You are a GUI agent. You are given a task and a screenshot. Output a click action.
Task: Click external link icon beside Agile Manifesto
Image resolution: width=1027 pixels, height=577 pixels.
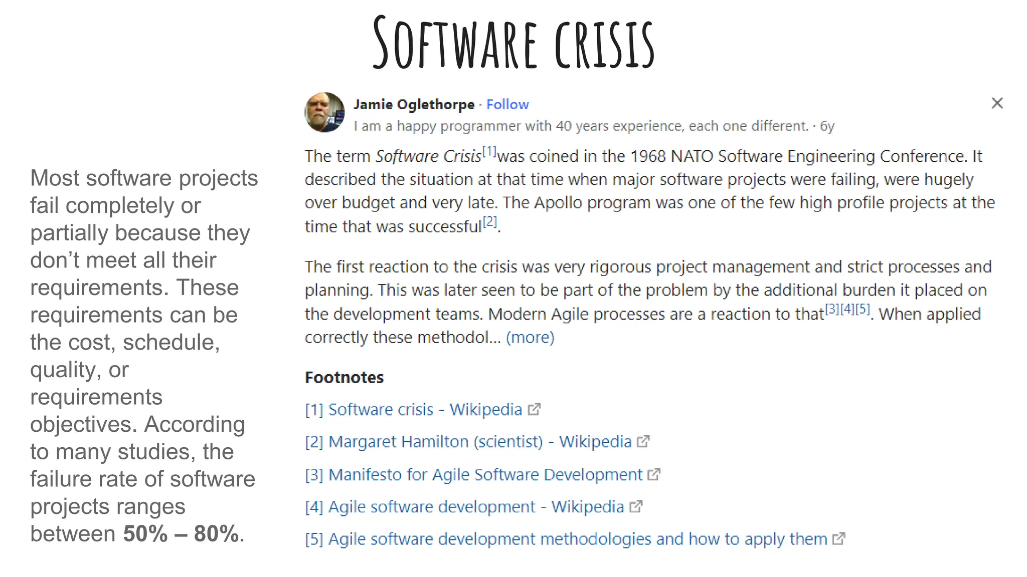(654, 474)
